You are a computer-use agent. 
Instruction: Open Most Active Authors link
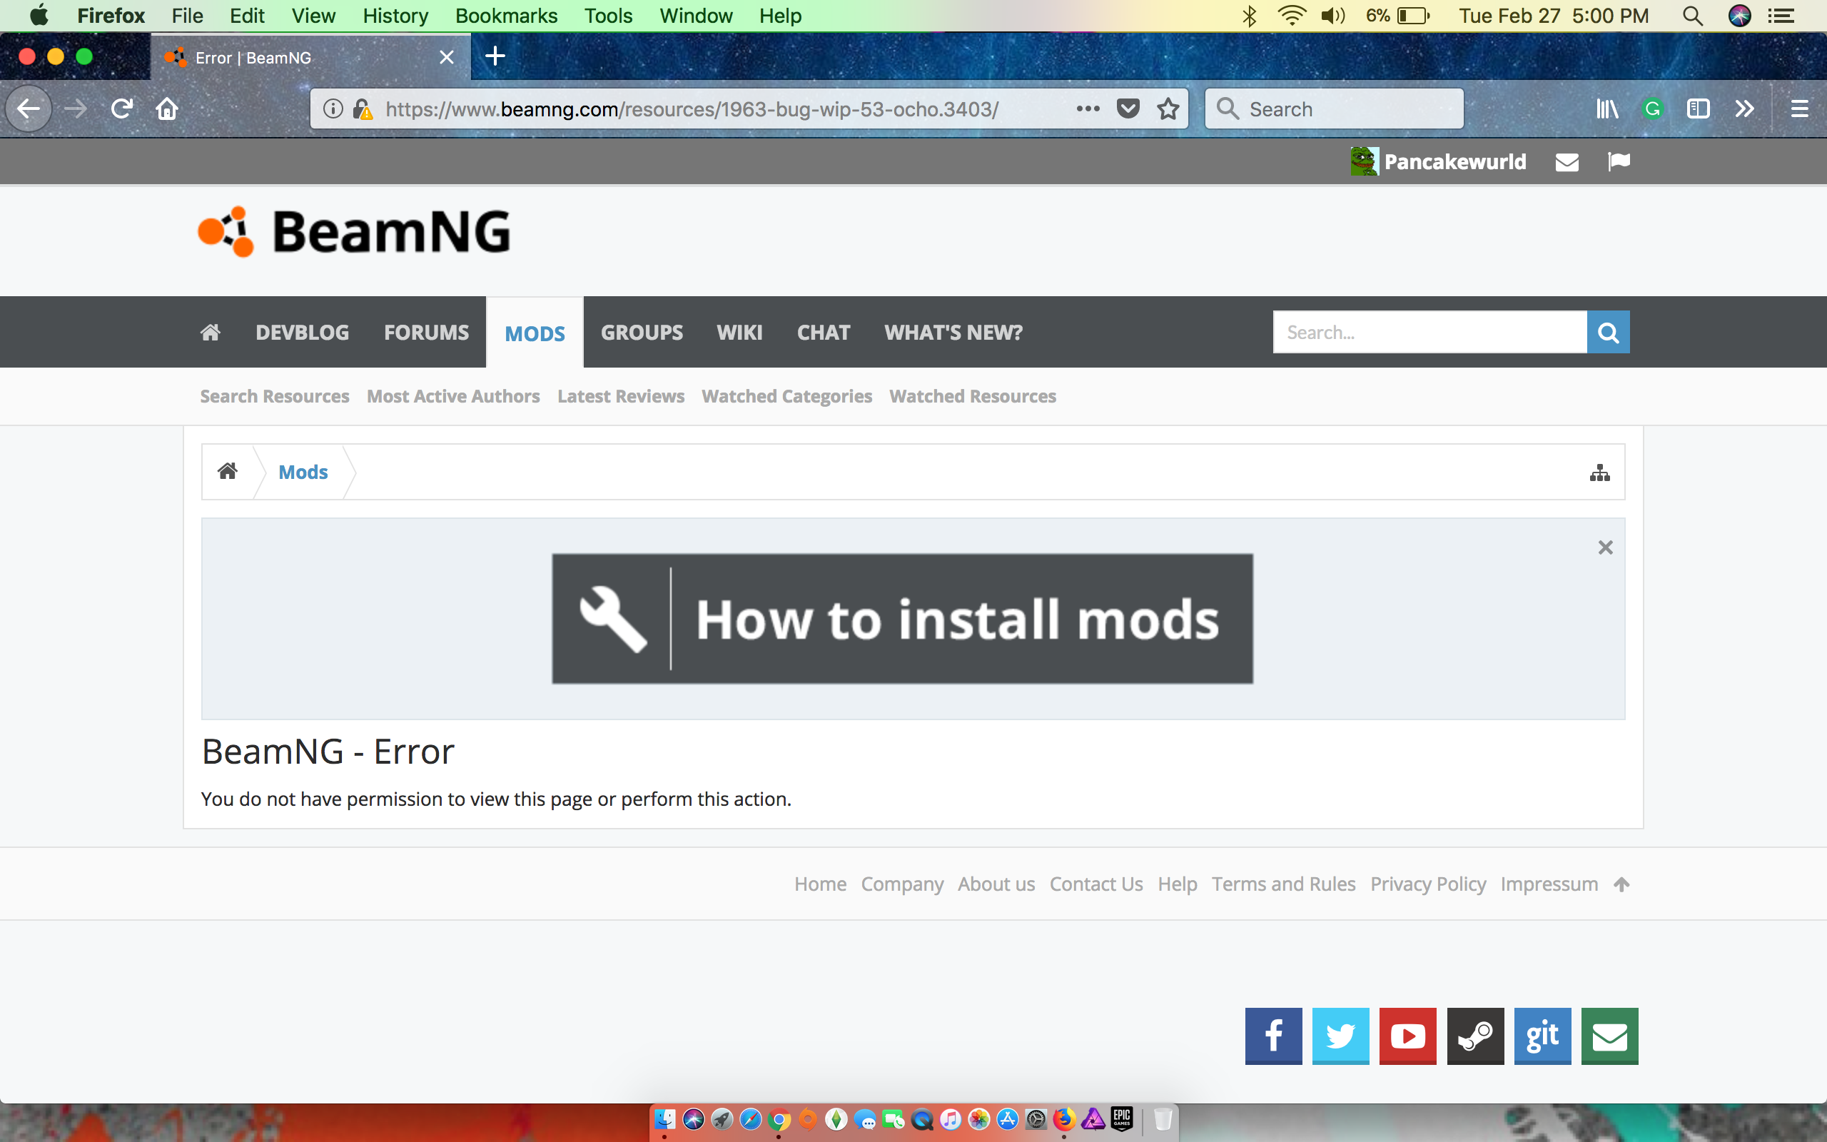coord(453,397)
